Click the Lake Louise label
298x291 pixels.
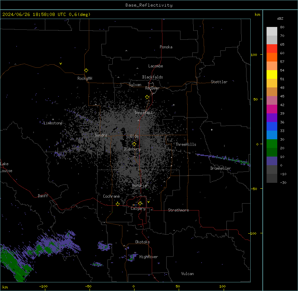click(x=6, y=167)
